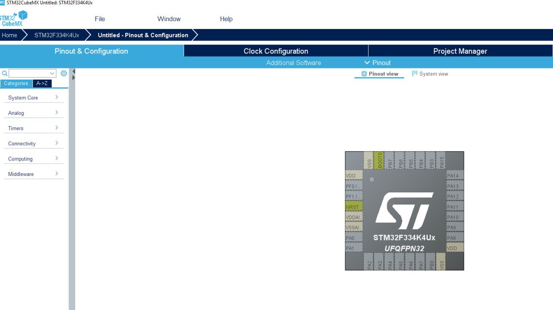This screenshot has height=310, width=553.
Task: Open the Pinout dropdown menu
Action: click(378, 63)
